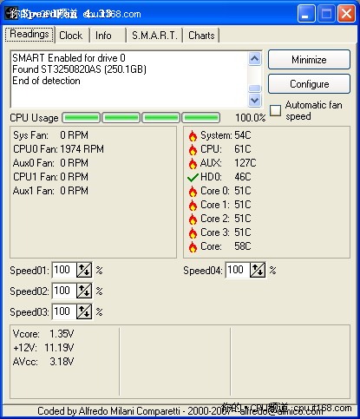Click the flame icon next to System temperature
The width and height of the screenshot is (360, 419).
[193, 135]
